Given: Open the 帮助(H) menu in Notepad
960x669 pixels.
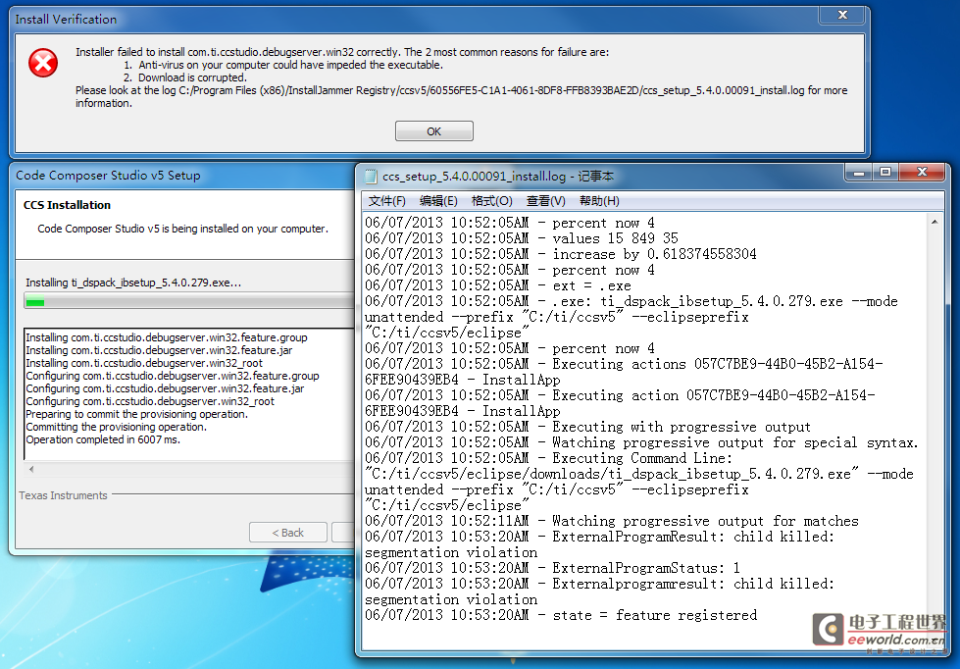Looking at the screenshot, I should click(599, 201).
